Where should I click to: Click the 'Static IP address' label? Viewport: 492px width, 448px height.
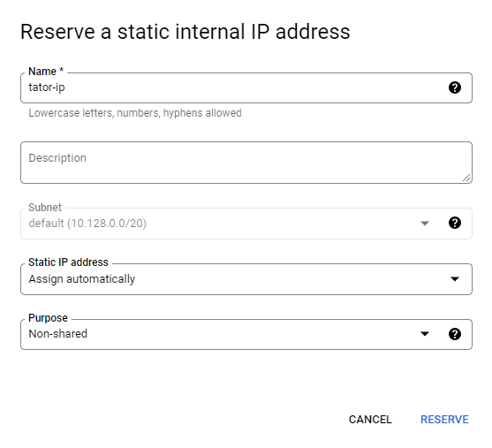pos(68,262)
